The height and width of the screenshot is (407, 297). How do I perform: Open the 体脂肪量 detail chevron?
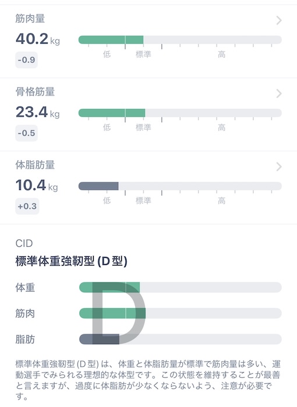tap(279, 167)
